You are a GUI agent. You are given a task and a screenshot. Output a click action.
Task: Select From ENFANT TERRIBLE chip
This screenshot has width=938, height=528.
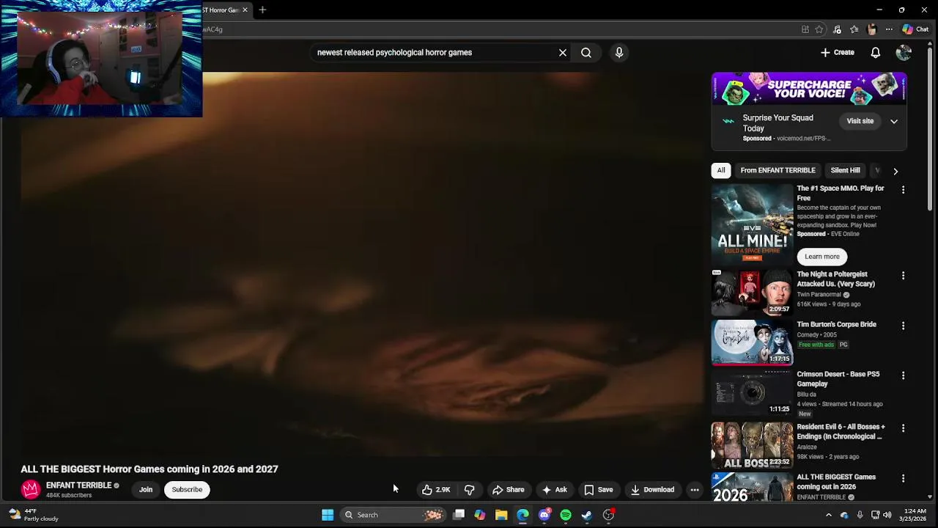pyautogui.click(x=778, y=170)
